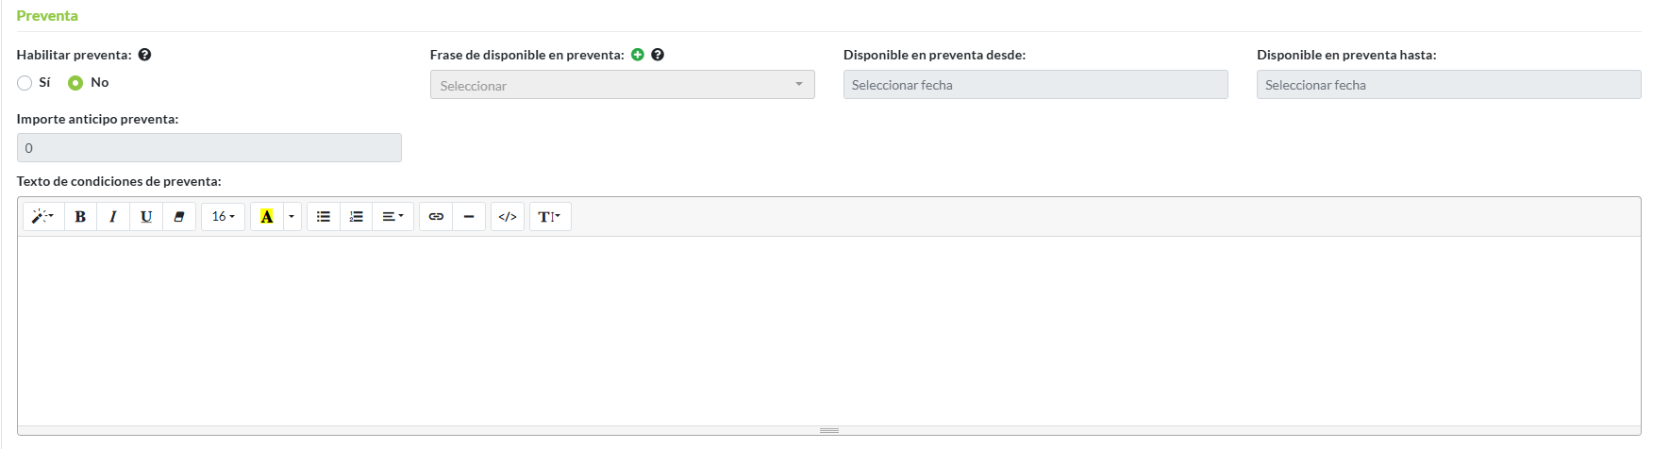This screenshot has height=449, width=1653.
Task: Click the eraser remove-format icon
Action: pyautogui.click(x=179, y=217)
